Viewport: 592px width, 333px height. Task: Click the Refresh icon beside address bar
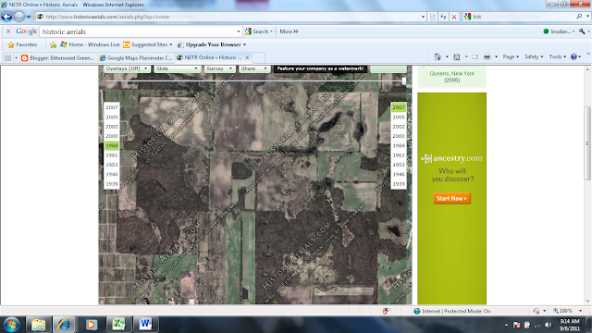pyautogui.click(x=443, y=17)
